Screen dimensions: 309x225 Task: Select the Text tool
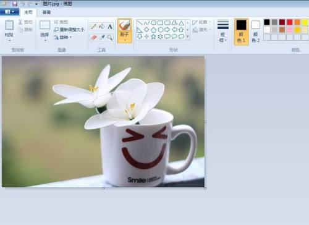tap(110, 27)
